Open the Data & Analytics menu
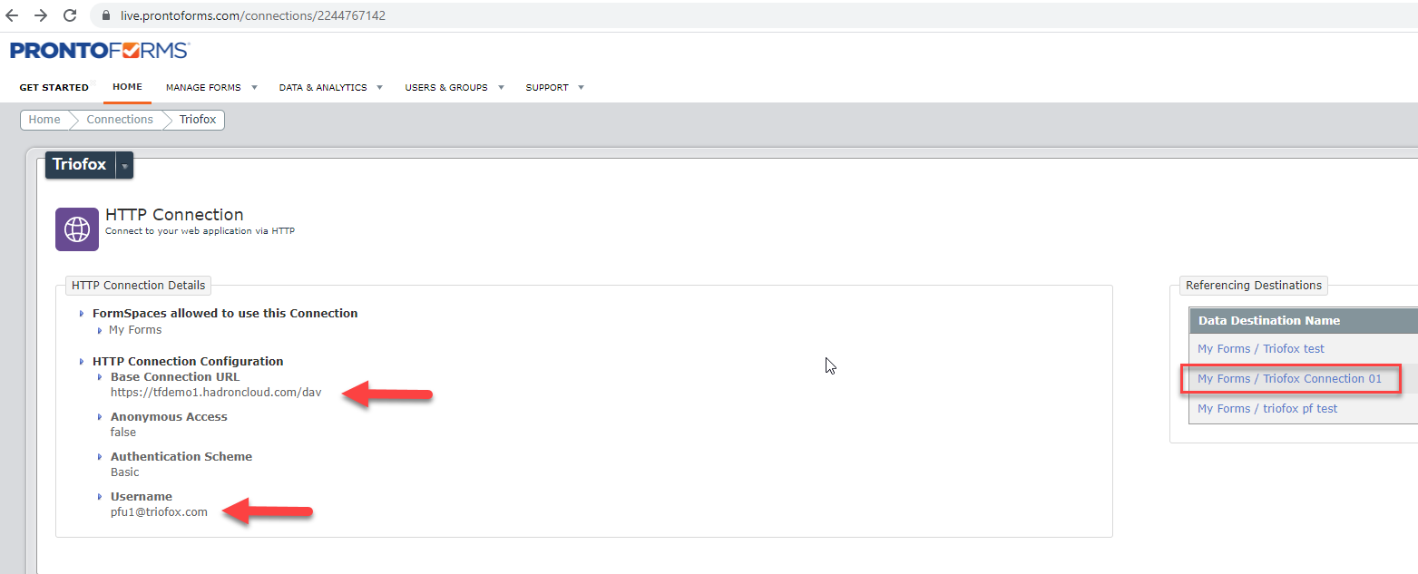The image size is (1418, 574). 323,88
